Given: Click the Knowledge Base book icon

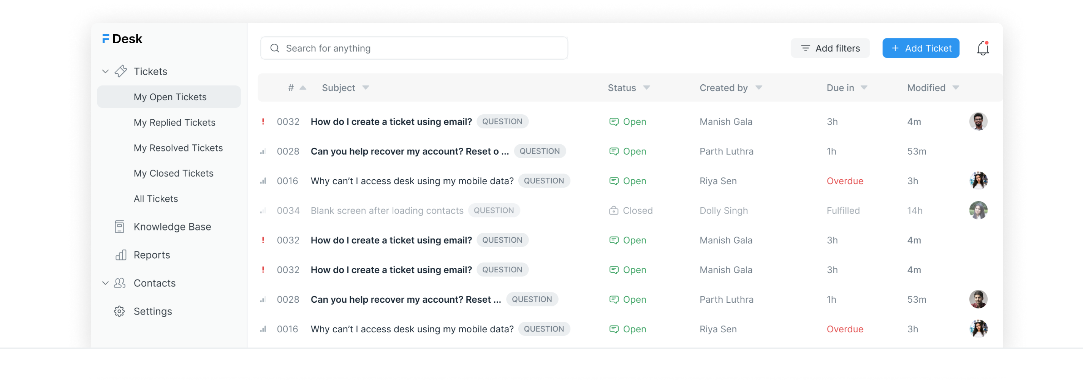Looking at the screenshot, I should pos(119,227).
